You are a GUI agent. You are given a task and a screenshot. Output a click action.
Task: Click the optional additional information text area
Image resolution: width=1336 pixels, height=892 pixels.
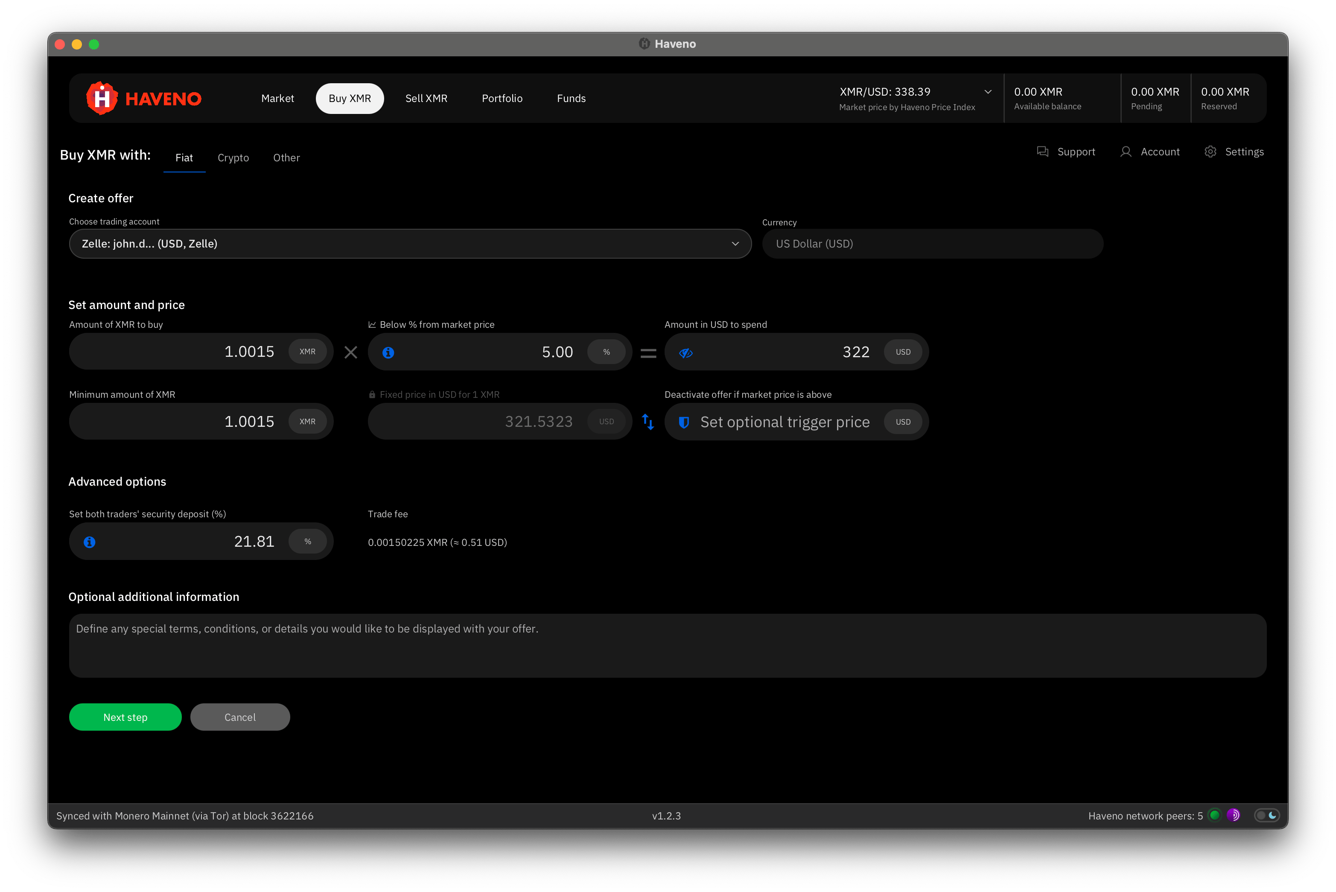click(x=668, y=646)
